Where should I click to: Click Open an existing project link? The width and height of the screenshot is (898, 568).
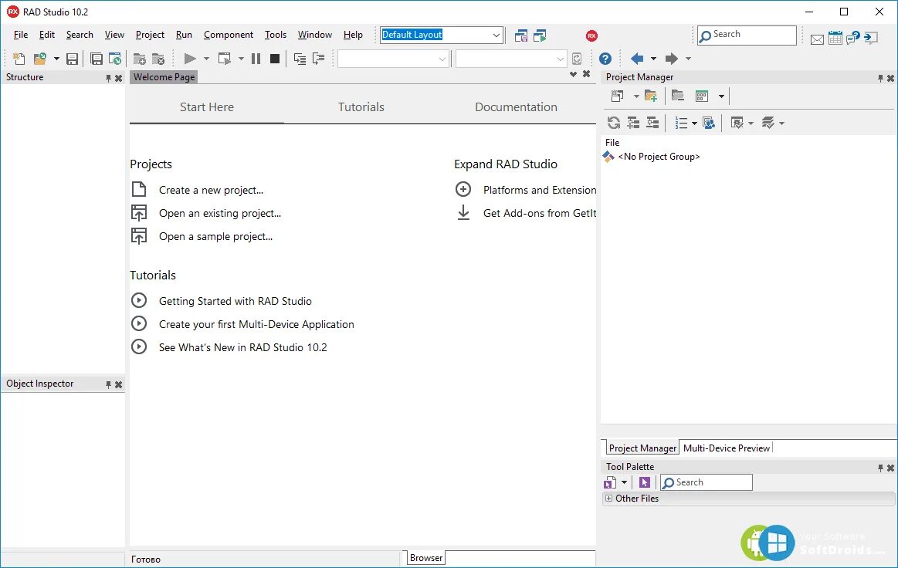coord(220,214)
